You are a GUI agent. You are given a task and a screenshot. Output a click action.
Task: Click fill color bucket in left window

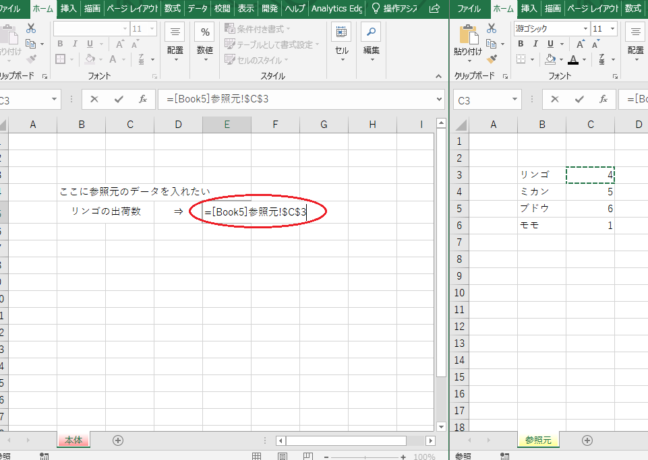click(90, 59)
